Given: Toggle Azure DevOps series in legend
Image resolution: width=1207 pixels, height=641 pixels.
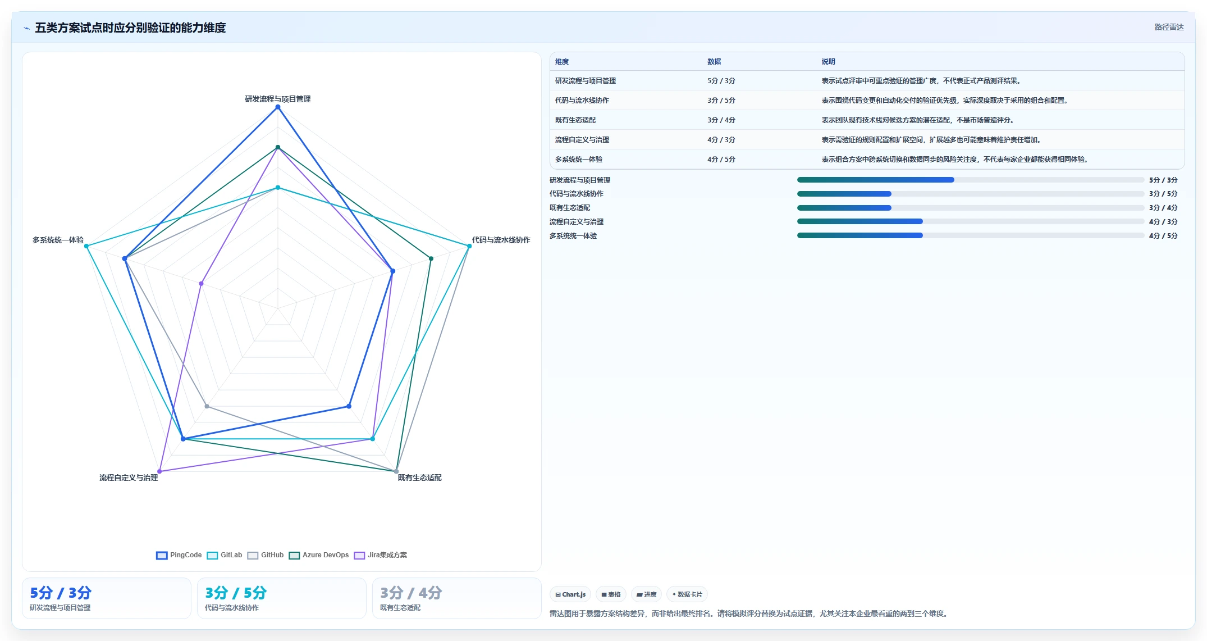Looking at the screenshot, I should click(319, 555).
